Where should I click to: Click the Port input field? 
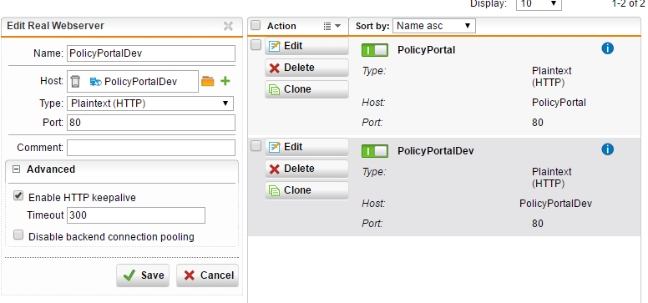[151, 123]
